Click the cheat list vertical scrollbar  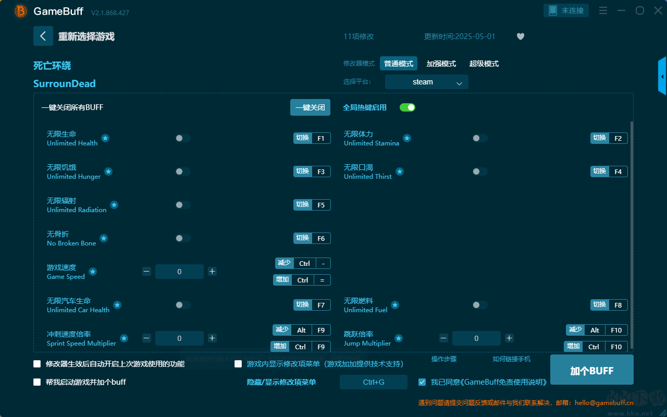632,235
